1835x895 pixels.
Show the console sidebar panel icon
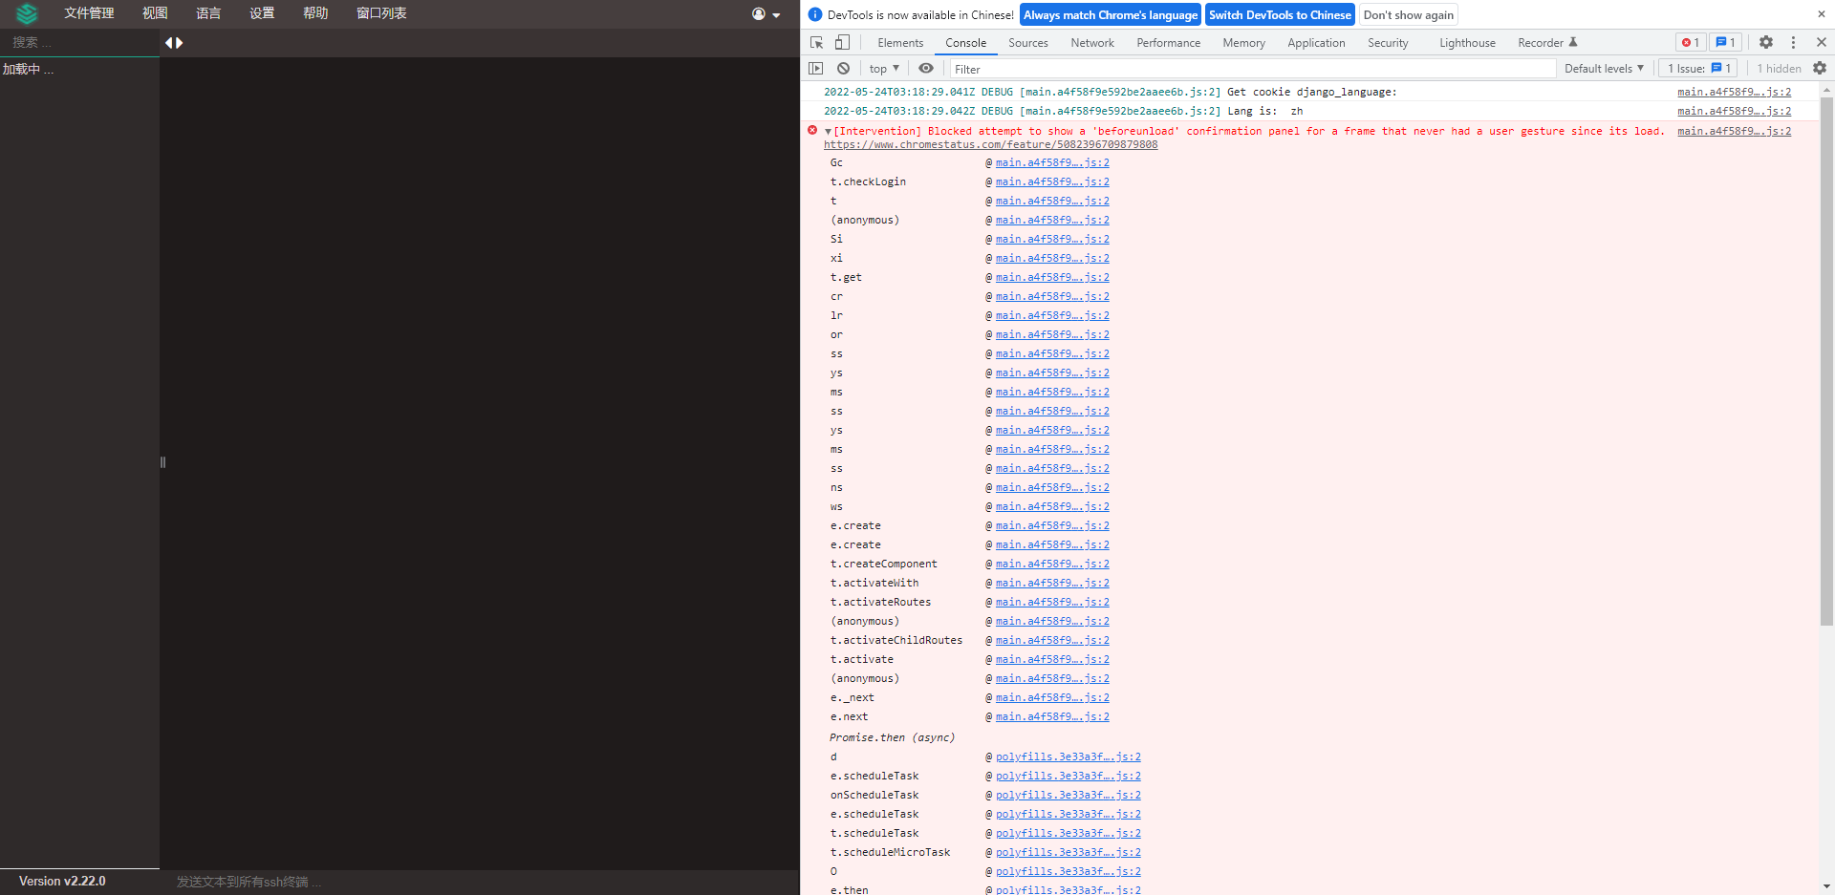coord(817,68)
